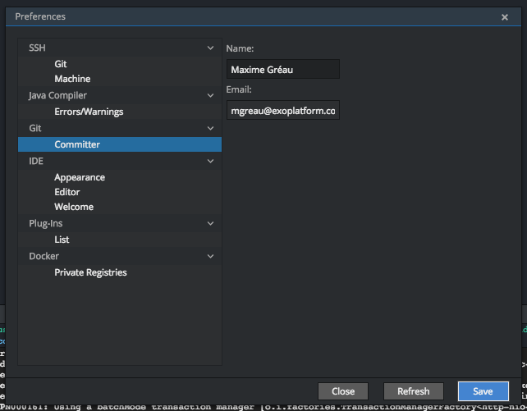527x411 pixels.
Task: Click the Plug-Ins category header
Action: pyautogui.click(x=120, y=224)
